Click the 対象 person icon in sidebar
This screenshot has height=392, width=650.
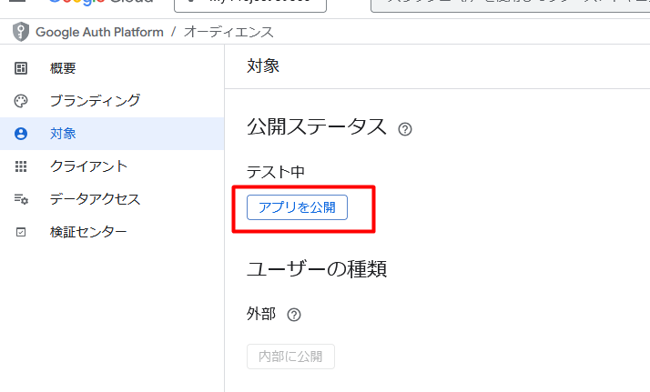click(x=21, y=134)
